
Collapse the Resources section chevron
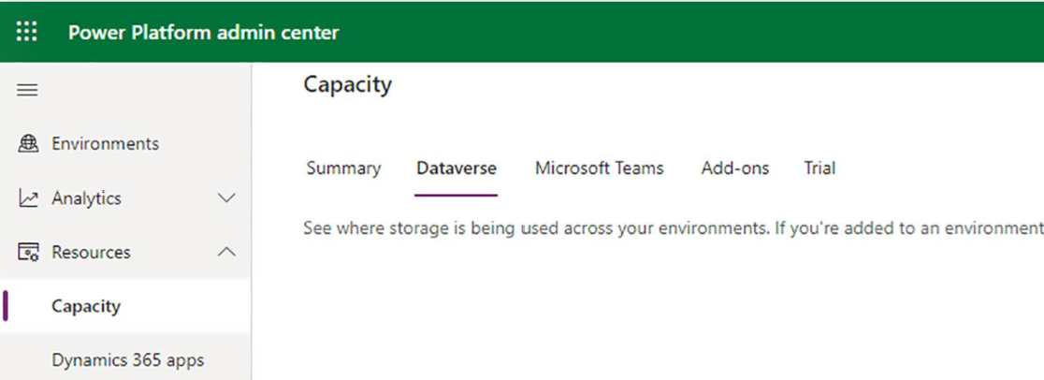pos(227,252)
